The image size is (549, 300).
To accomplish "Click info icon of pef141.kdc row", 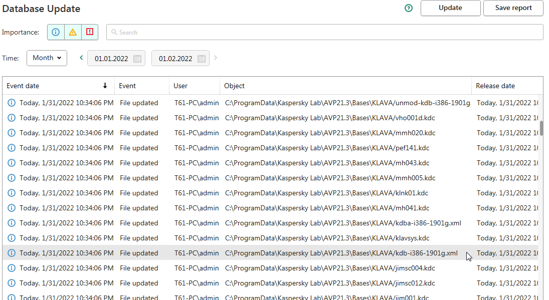I will pyautogui.click(x=12, y=148).
